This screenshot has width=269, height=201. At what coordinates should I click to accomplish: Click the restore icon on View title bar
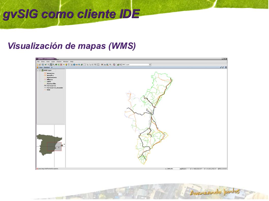click(x=221, y=67)
